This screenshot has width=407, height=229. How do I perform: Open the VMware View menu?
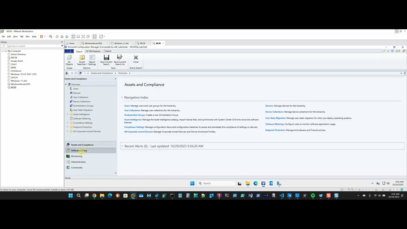click(x=15, y=37)
